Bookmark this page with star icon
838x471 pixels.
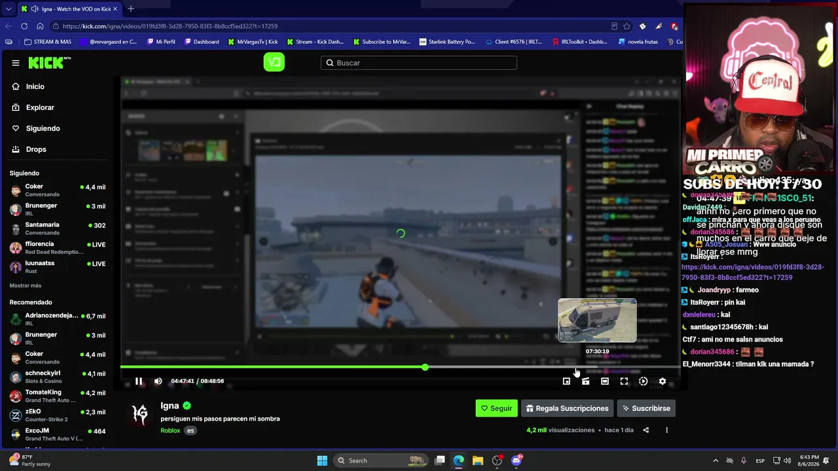click(x=627, y=26)
